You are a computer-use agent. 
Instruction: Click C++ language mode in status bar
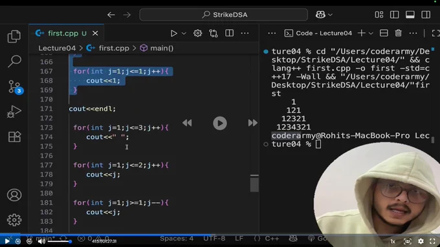tap(272, 239)
